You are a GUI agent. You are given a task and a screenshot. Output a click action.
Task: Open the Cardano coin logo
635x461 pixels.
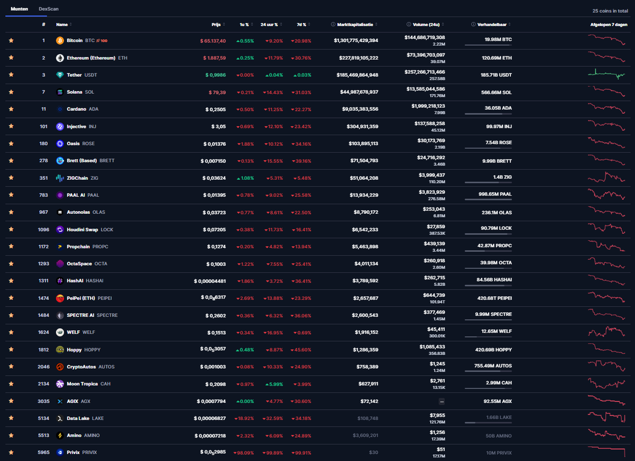[60, 109]
